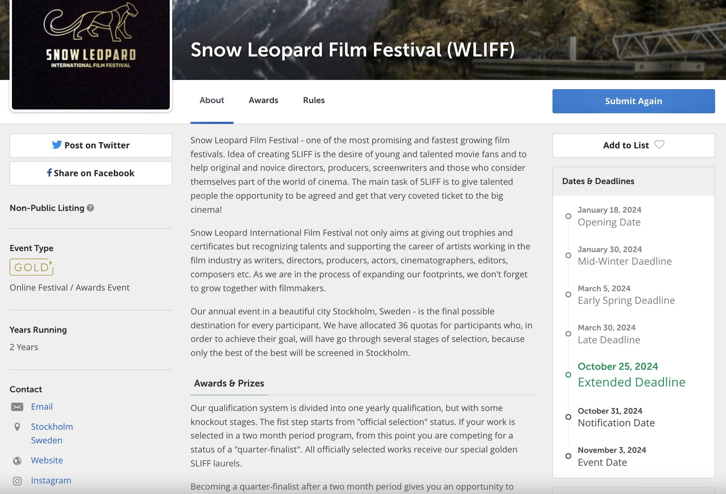This screenshot has width=726, height=494.
Task: Select the Event Date timeline marker
Action: pos(568,456)
